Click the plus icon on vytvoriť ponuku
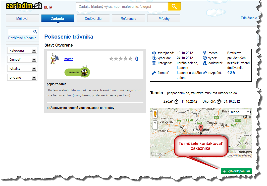Image resolution: width=267 pixels, height=186 pixels. click(x=224, y=171)
